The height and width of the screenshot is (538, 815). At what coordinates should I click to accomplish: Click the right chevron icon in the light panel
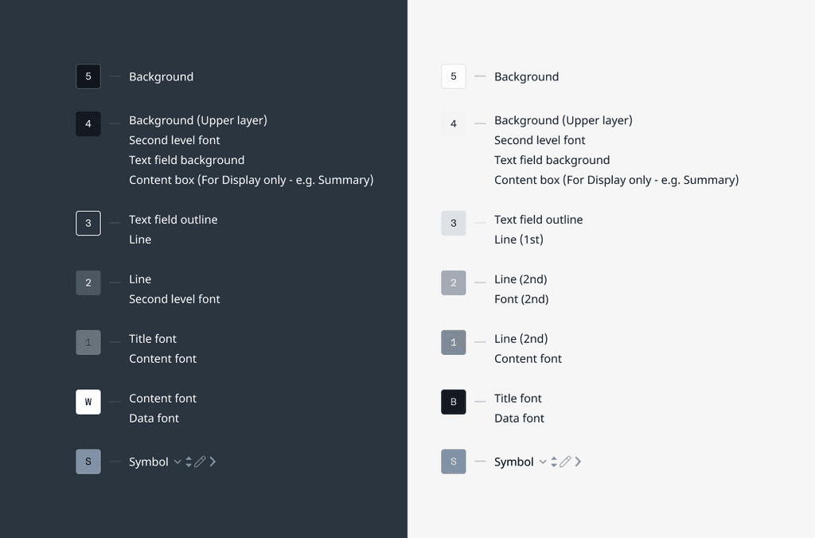[579, 462]
